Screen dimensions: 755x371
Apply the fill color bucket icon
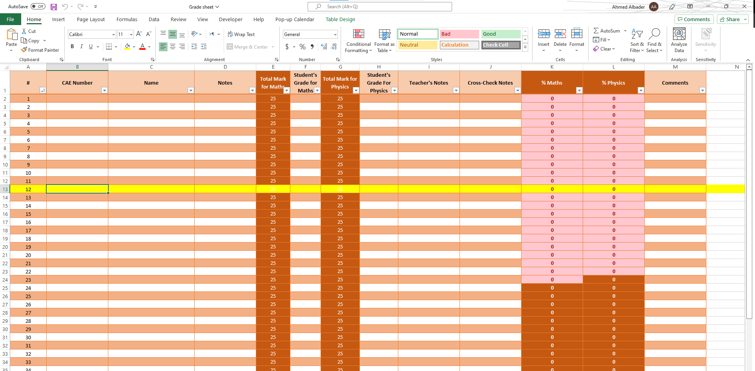[x=127, y=47]
